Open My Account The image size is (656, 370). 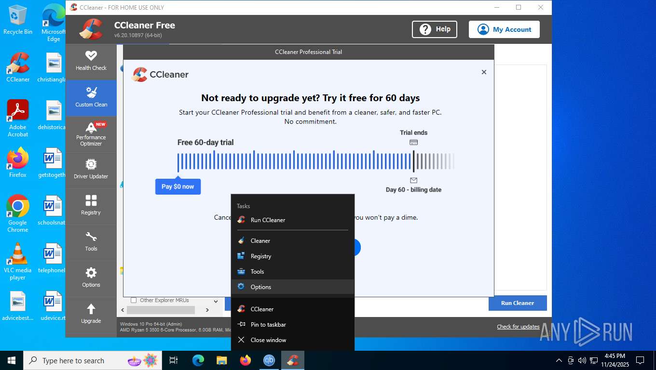(504, 29)
